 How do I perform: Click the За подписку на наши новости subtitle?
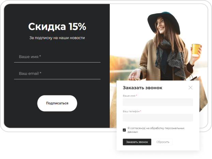tap(57, 38)
